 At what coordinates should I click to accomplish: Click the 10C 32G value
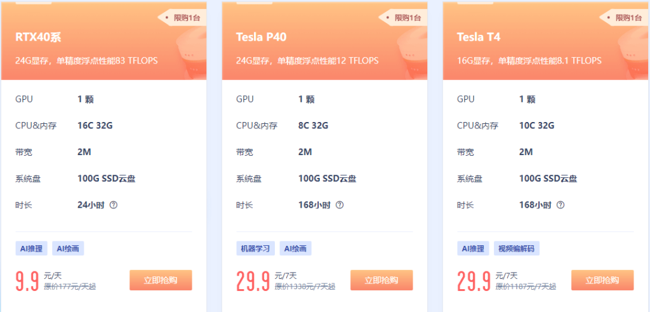pyautogui.click(x=537, y=126)
